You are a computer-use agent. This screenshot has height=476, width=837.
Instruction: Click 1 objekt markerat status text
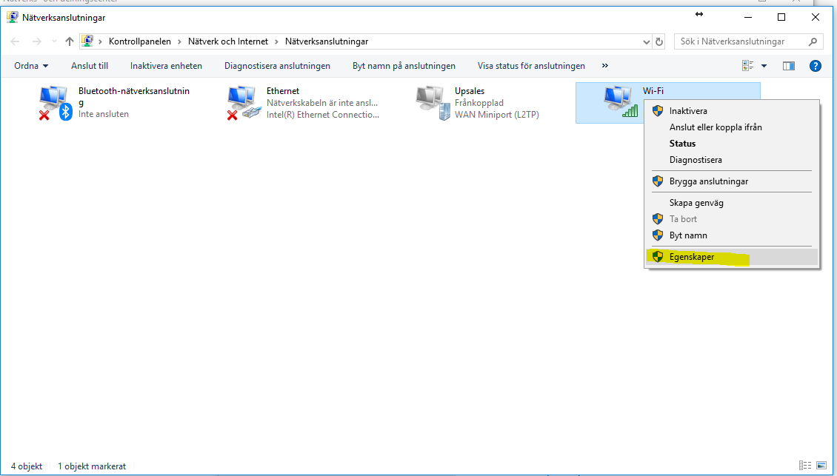(x=92, y=466)
